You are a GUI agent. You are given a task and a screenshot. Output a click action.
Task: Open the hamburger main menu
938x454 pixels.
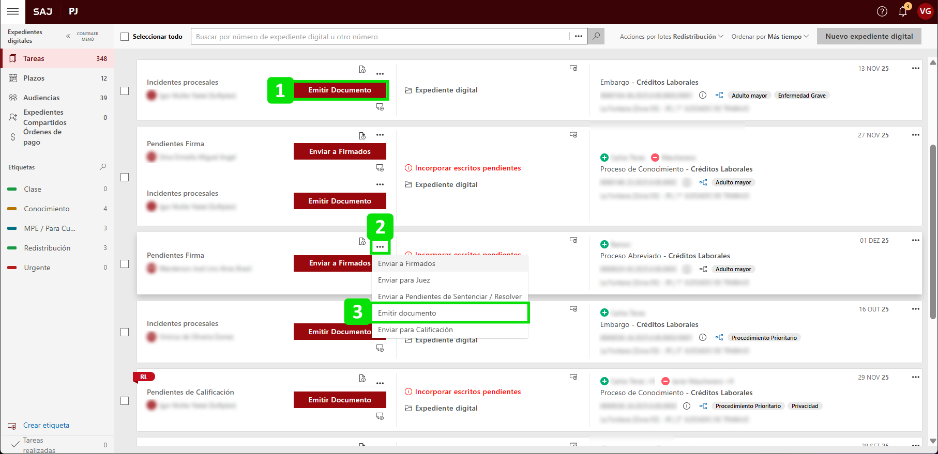pos(13,11)
